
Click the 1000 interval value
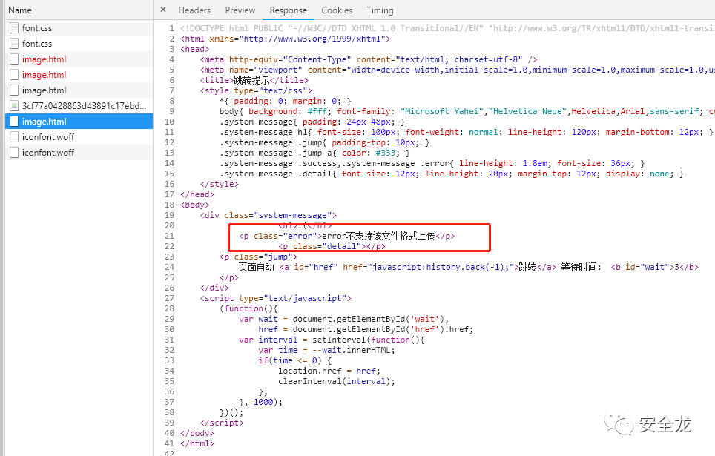[x=263, y=402]
